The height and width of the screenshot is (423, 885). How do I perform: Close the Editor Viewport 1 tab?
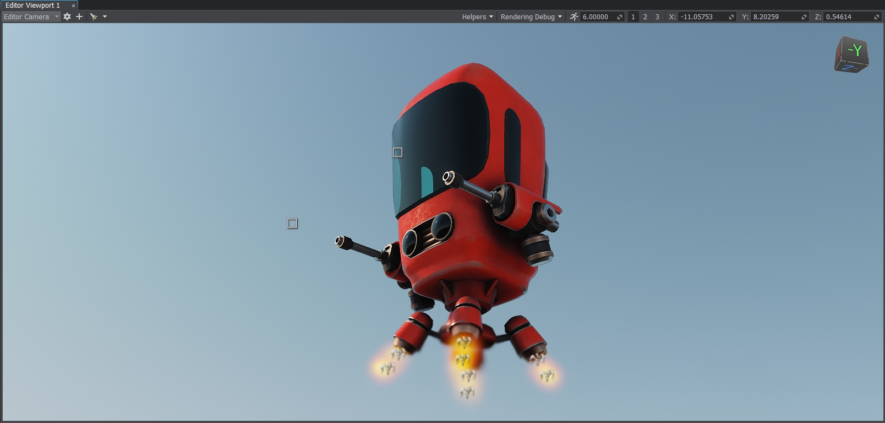click(73, 6)
